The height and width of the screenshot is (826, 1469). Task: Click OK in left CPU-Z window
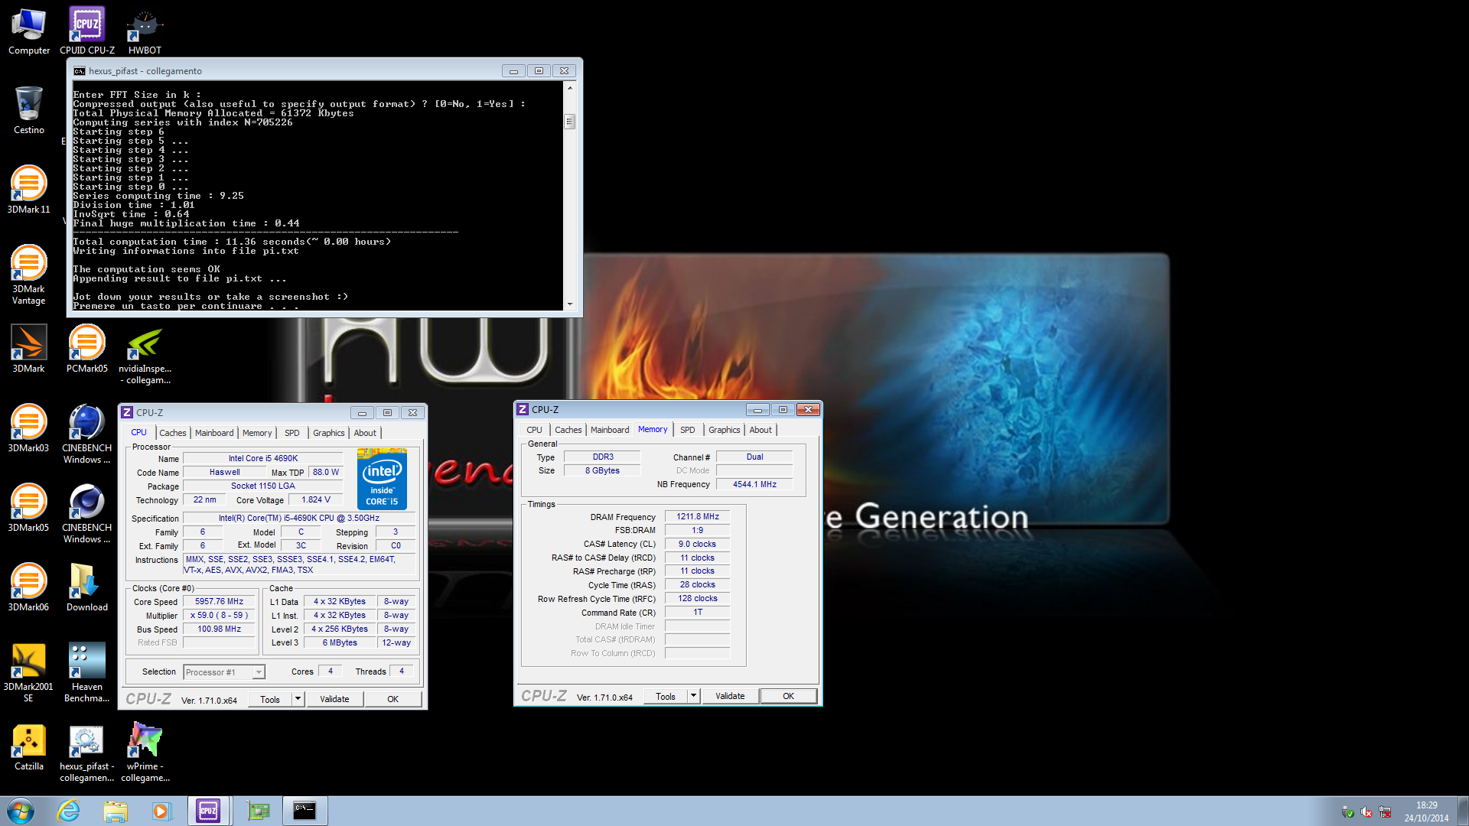tap(392, 699)
